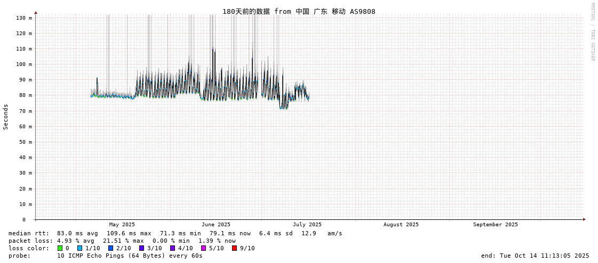Viewport: 598px width, 263px height.
Task: Click the y-axis top arrow tip
Action: coord(36,12)
